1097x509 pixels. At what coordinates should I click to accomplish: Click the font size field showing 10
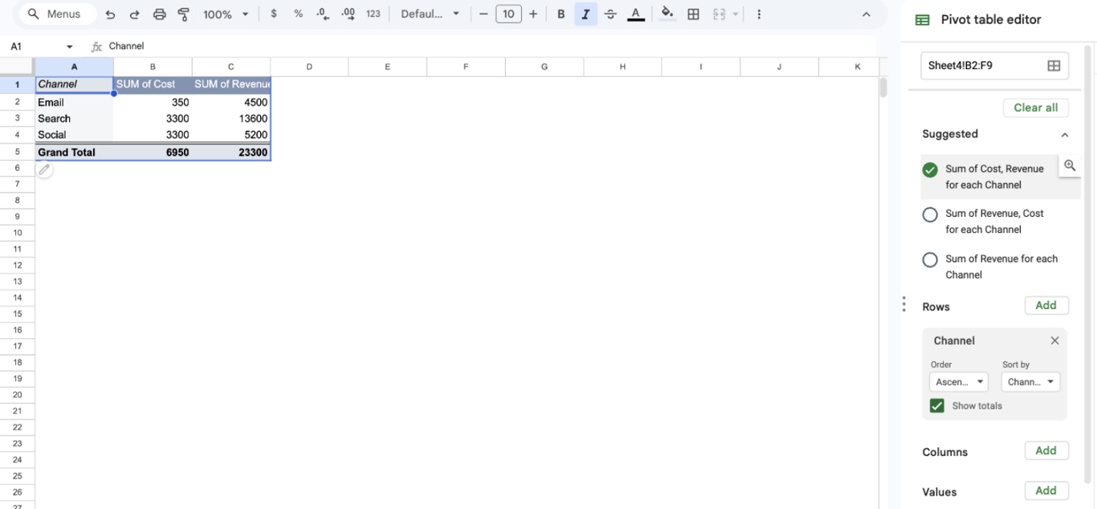508,14
